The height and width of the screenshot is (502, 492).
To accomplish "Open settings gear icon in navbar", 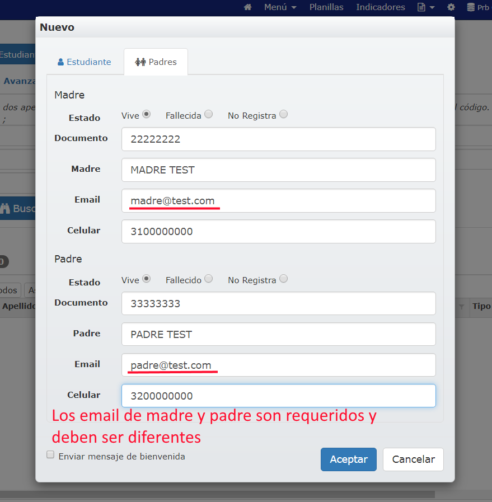I will [451, 7].
